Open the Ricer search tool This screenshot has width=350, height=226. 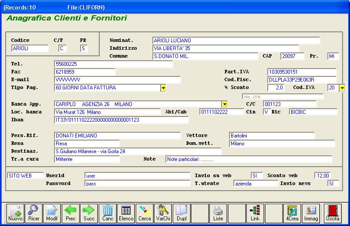pos(33,213)
